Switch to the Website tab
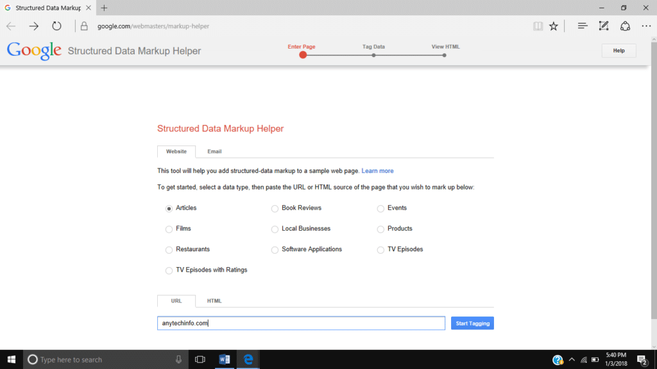657x369 pixels. 176,151
